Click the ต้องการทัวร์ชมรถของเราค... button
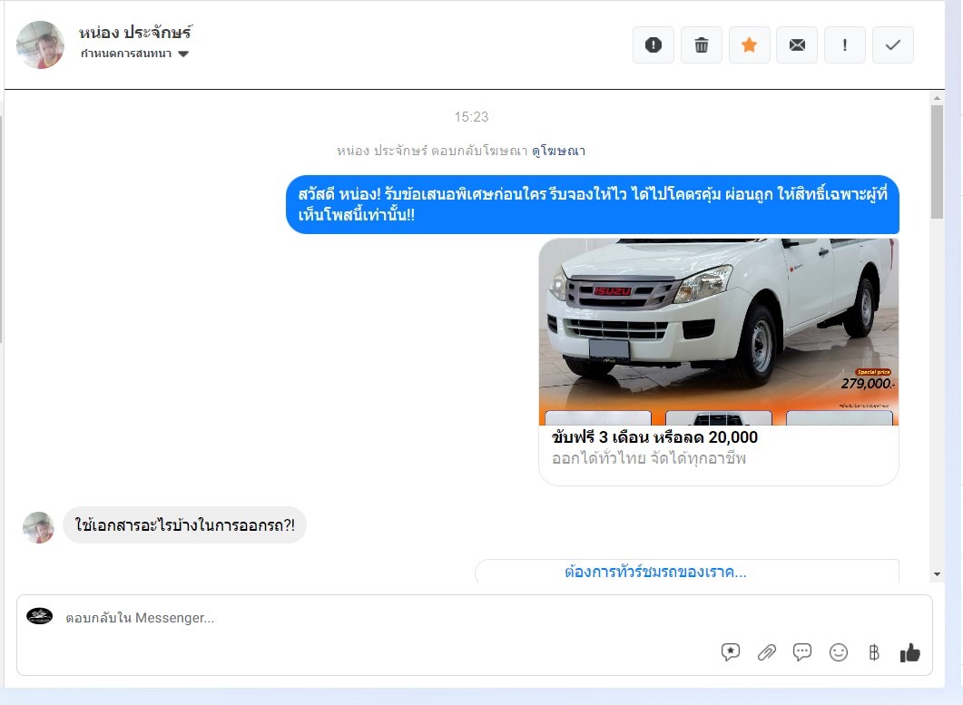Viewport: 963px width, 705px height. point(655,572)
